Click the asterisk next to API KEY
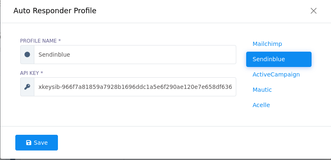Screen dimensions: 331x160 (42, 72)
